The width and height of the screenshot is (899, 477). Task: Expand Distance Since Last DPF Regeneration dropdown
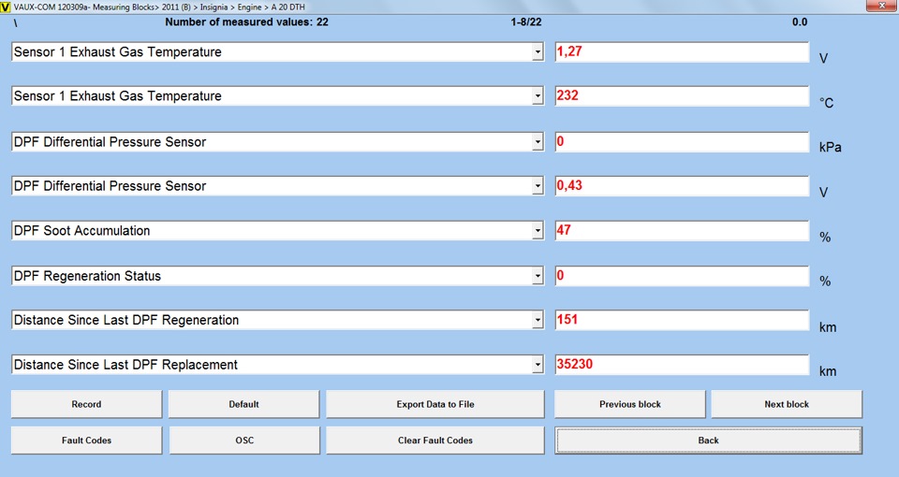(x=538, y=320)
